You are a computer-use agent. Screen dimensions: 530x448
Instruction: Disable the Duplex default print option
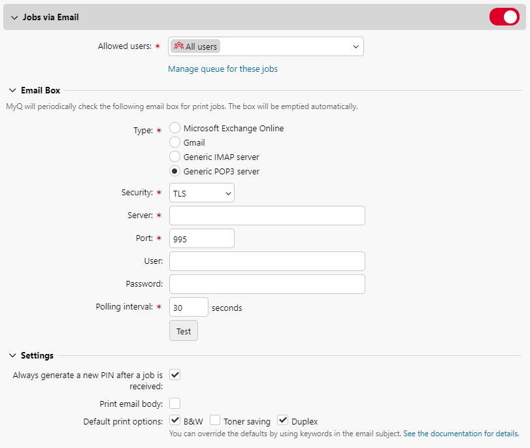click(282, 420)
